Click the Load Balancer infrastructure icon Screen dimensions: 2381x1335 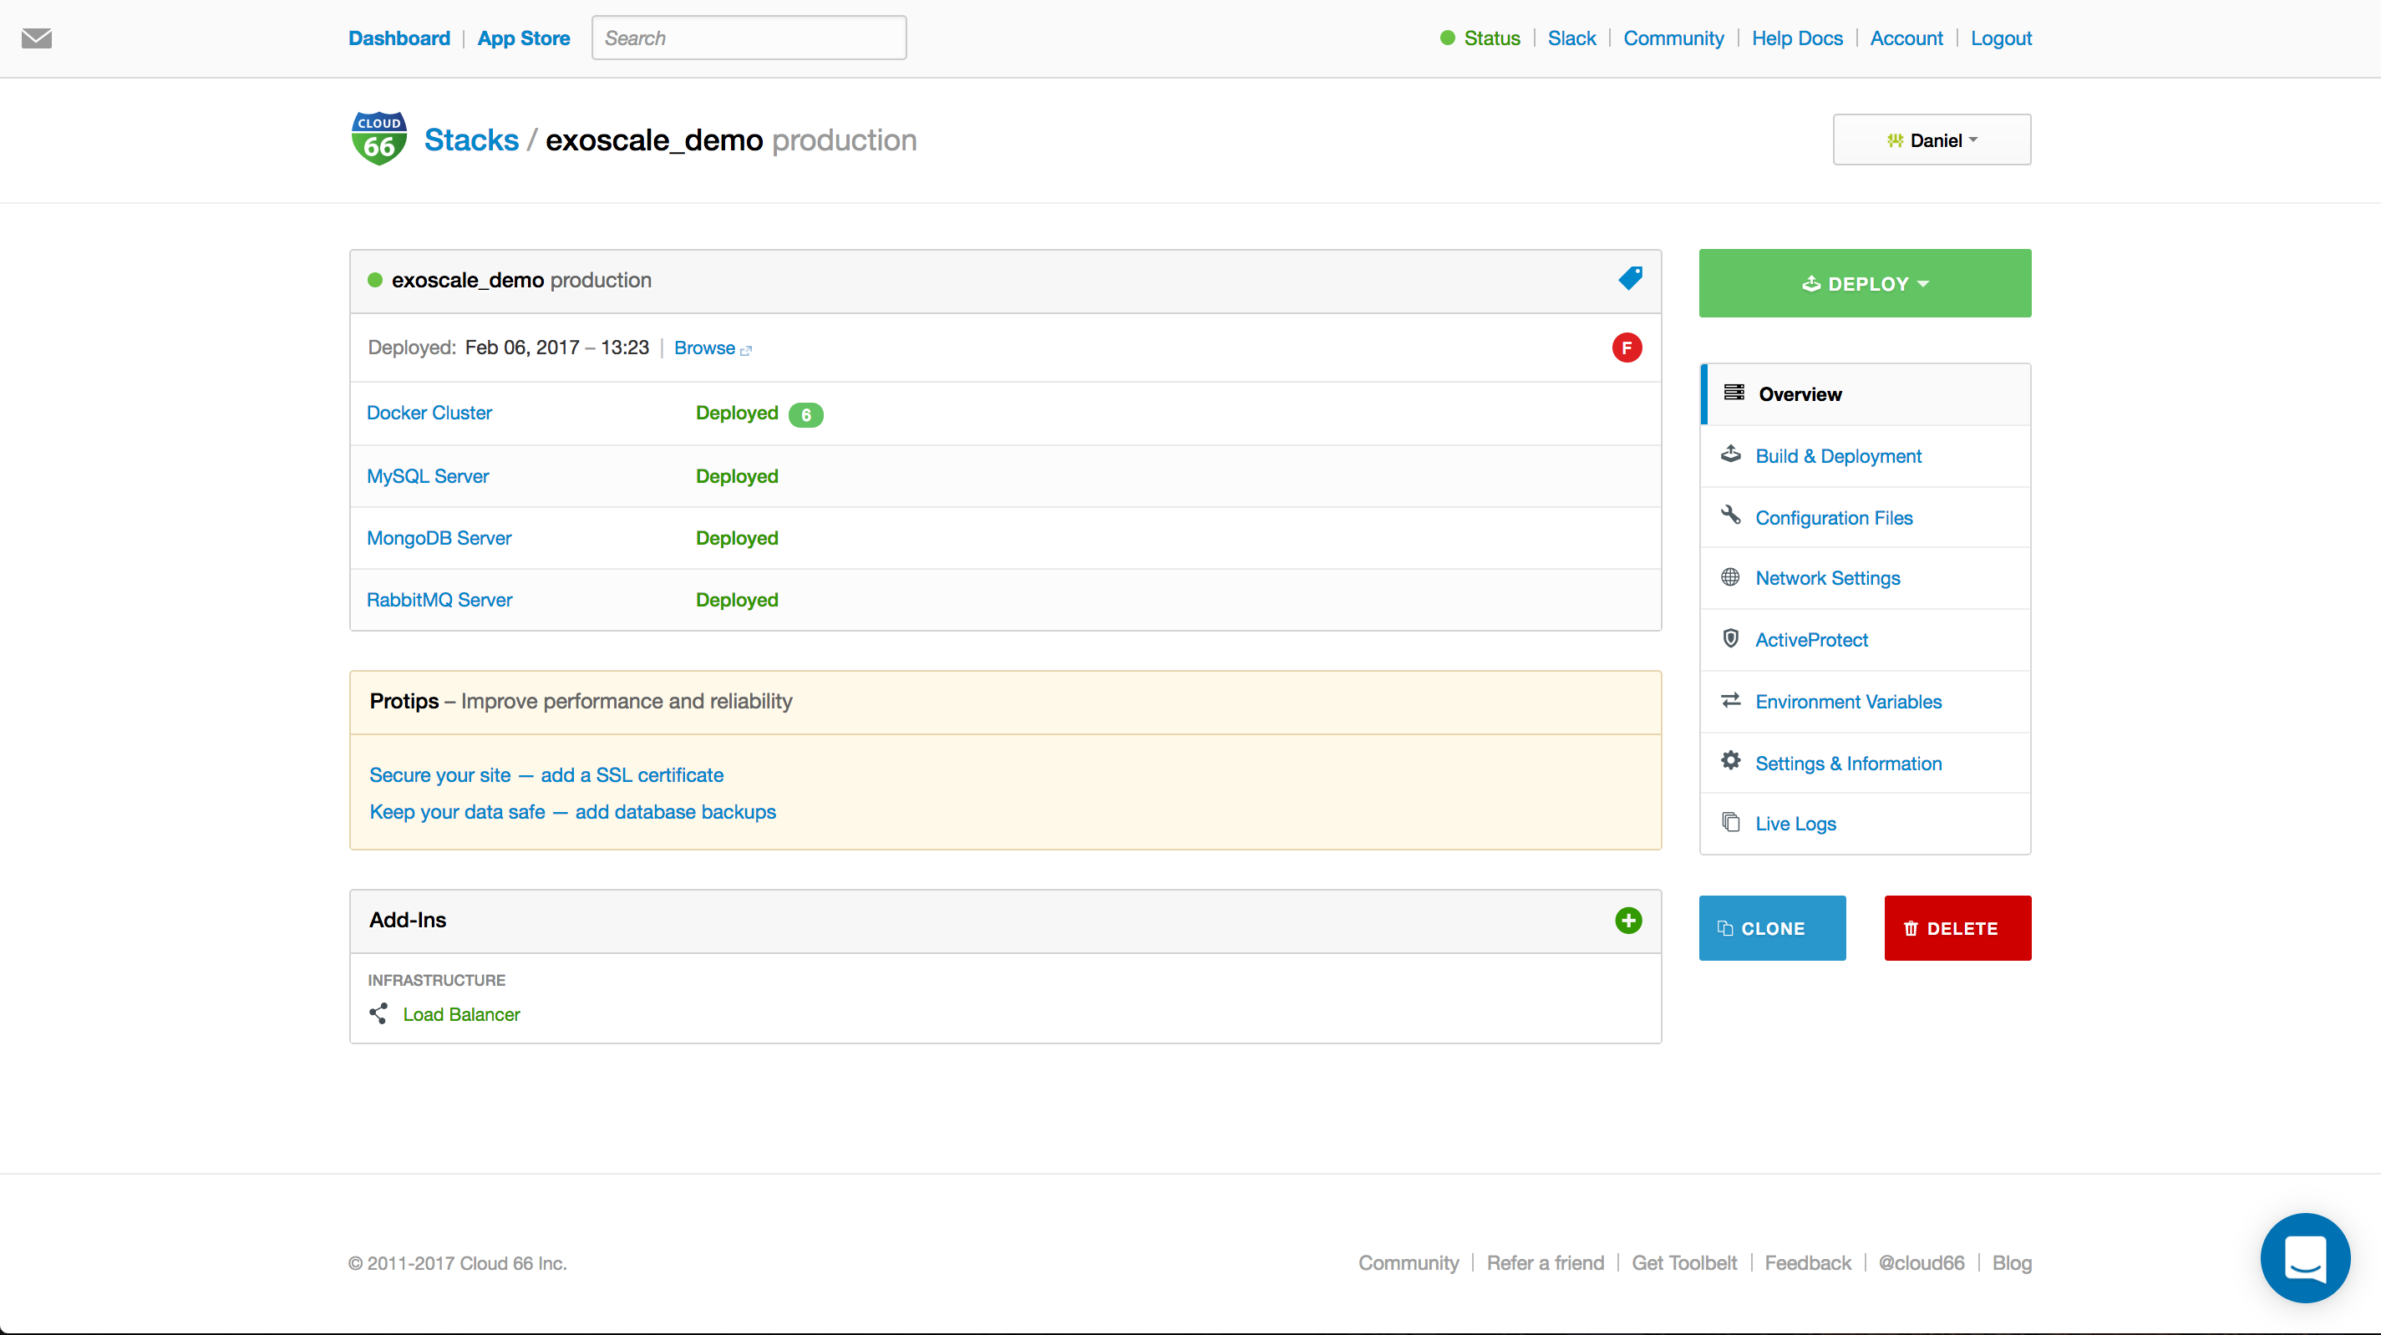379,1013
